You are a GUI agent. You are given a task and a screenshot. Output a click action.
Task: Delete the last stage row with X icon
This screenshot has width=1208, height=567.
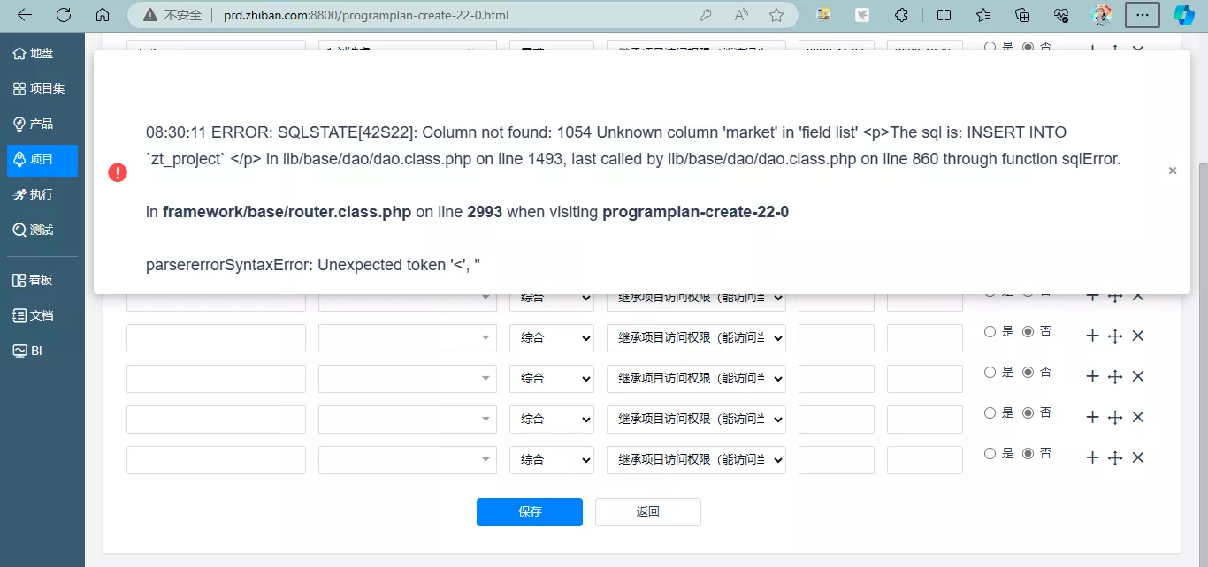click(x=1138, y=457)
